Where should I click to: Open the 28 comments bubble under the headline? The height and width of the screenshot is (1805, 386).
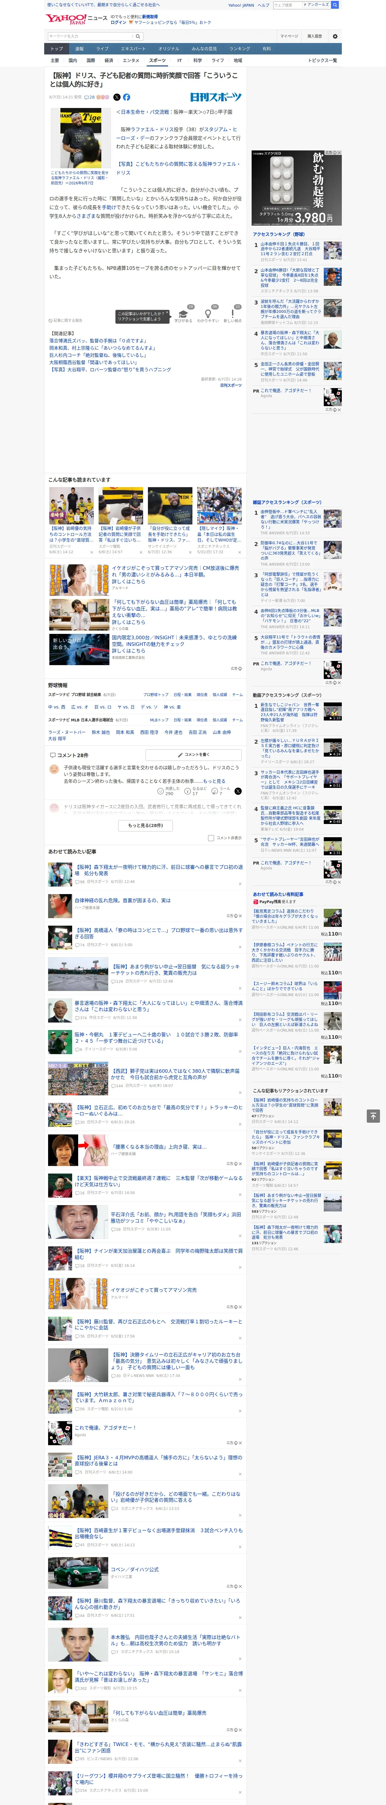90,97
